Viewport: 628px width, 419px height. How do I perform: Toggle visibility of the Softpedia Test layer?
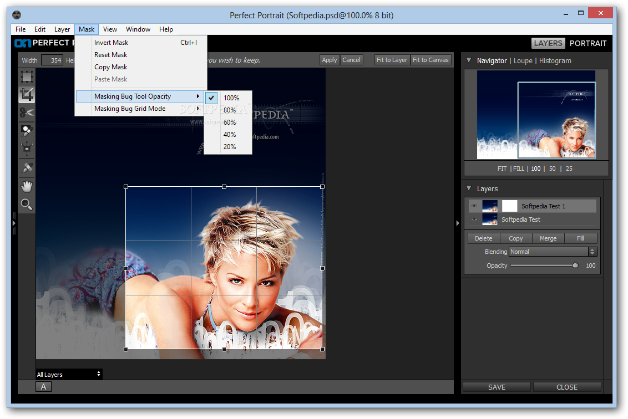point(474,219)
